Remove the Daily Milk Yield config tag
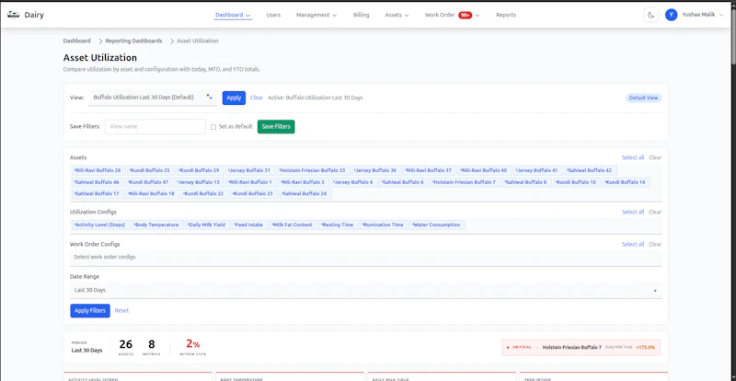Viewport: 736px width, 381px height. point(189,225)
